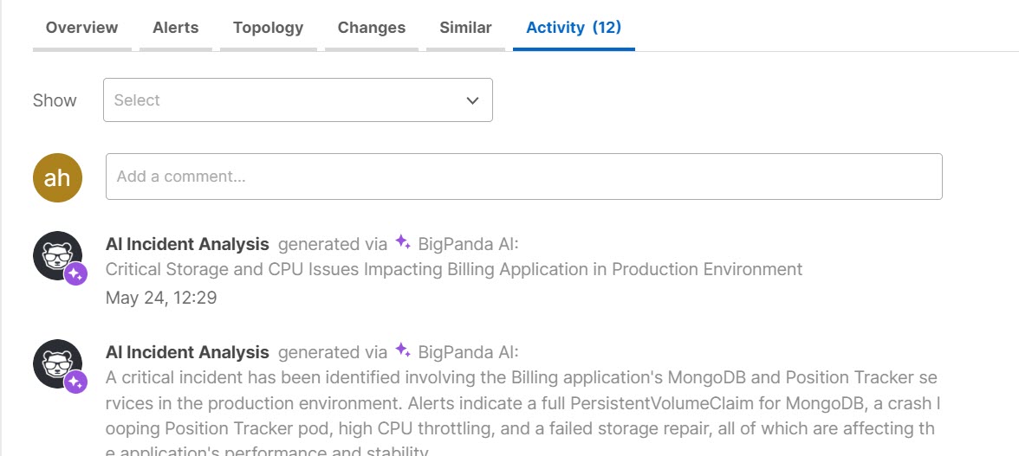Viewport: 1019px width, 456px height.
Task: View the Similar incidents tab
Action: 465,28
